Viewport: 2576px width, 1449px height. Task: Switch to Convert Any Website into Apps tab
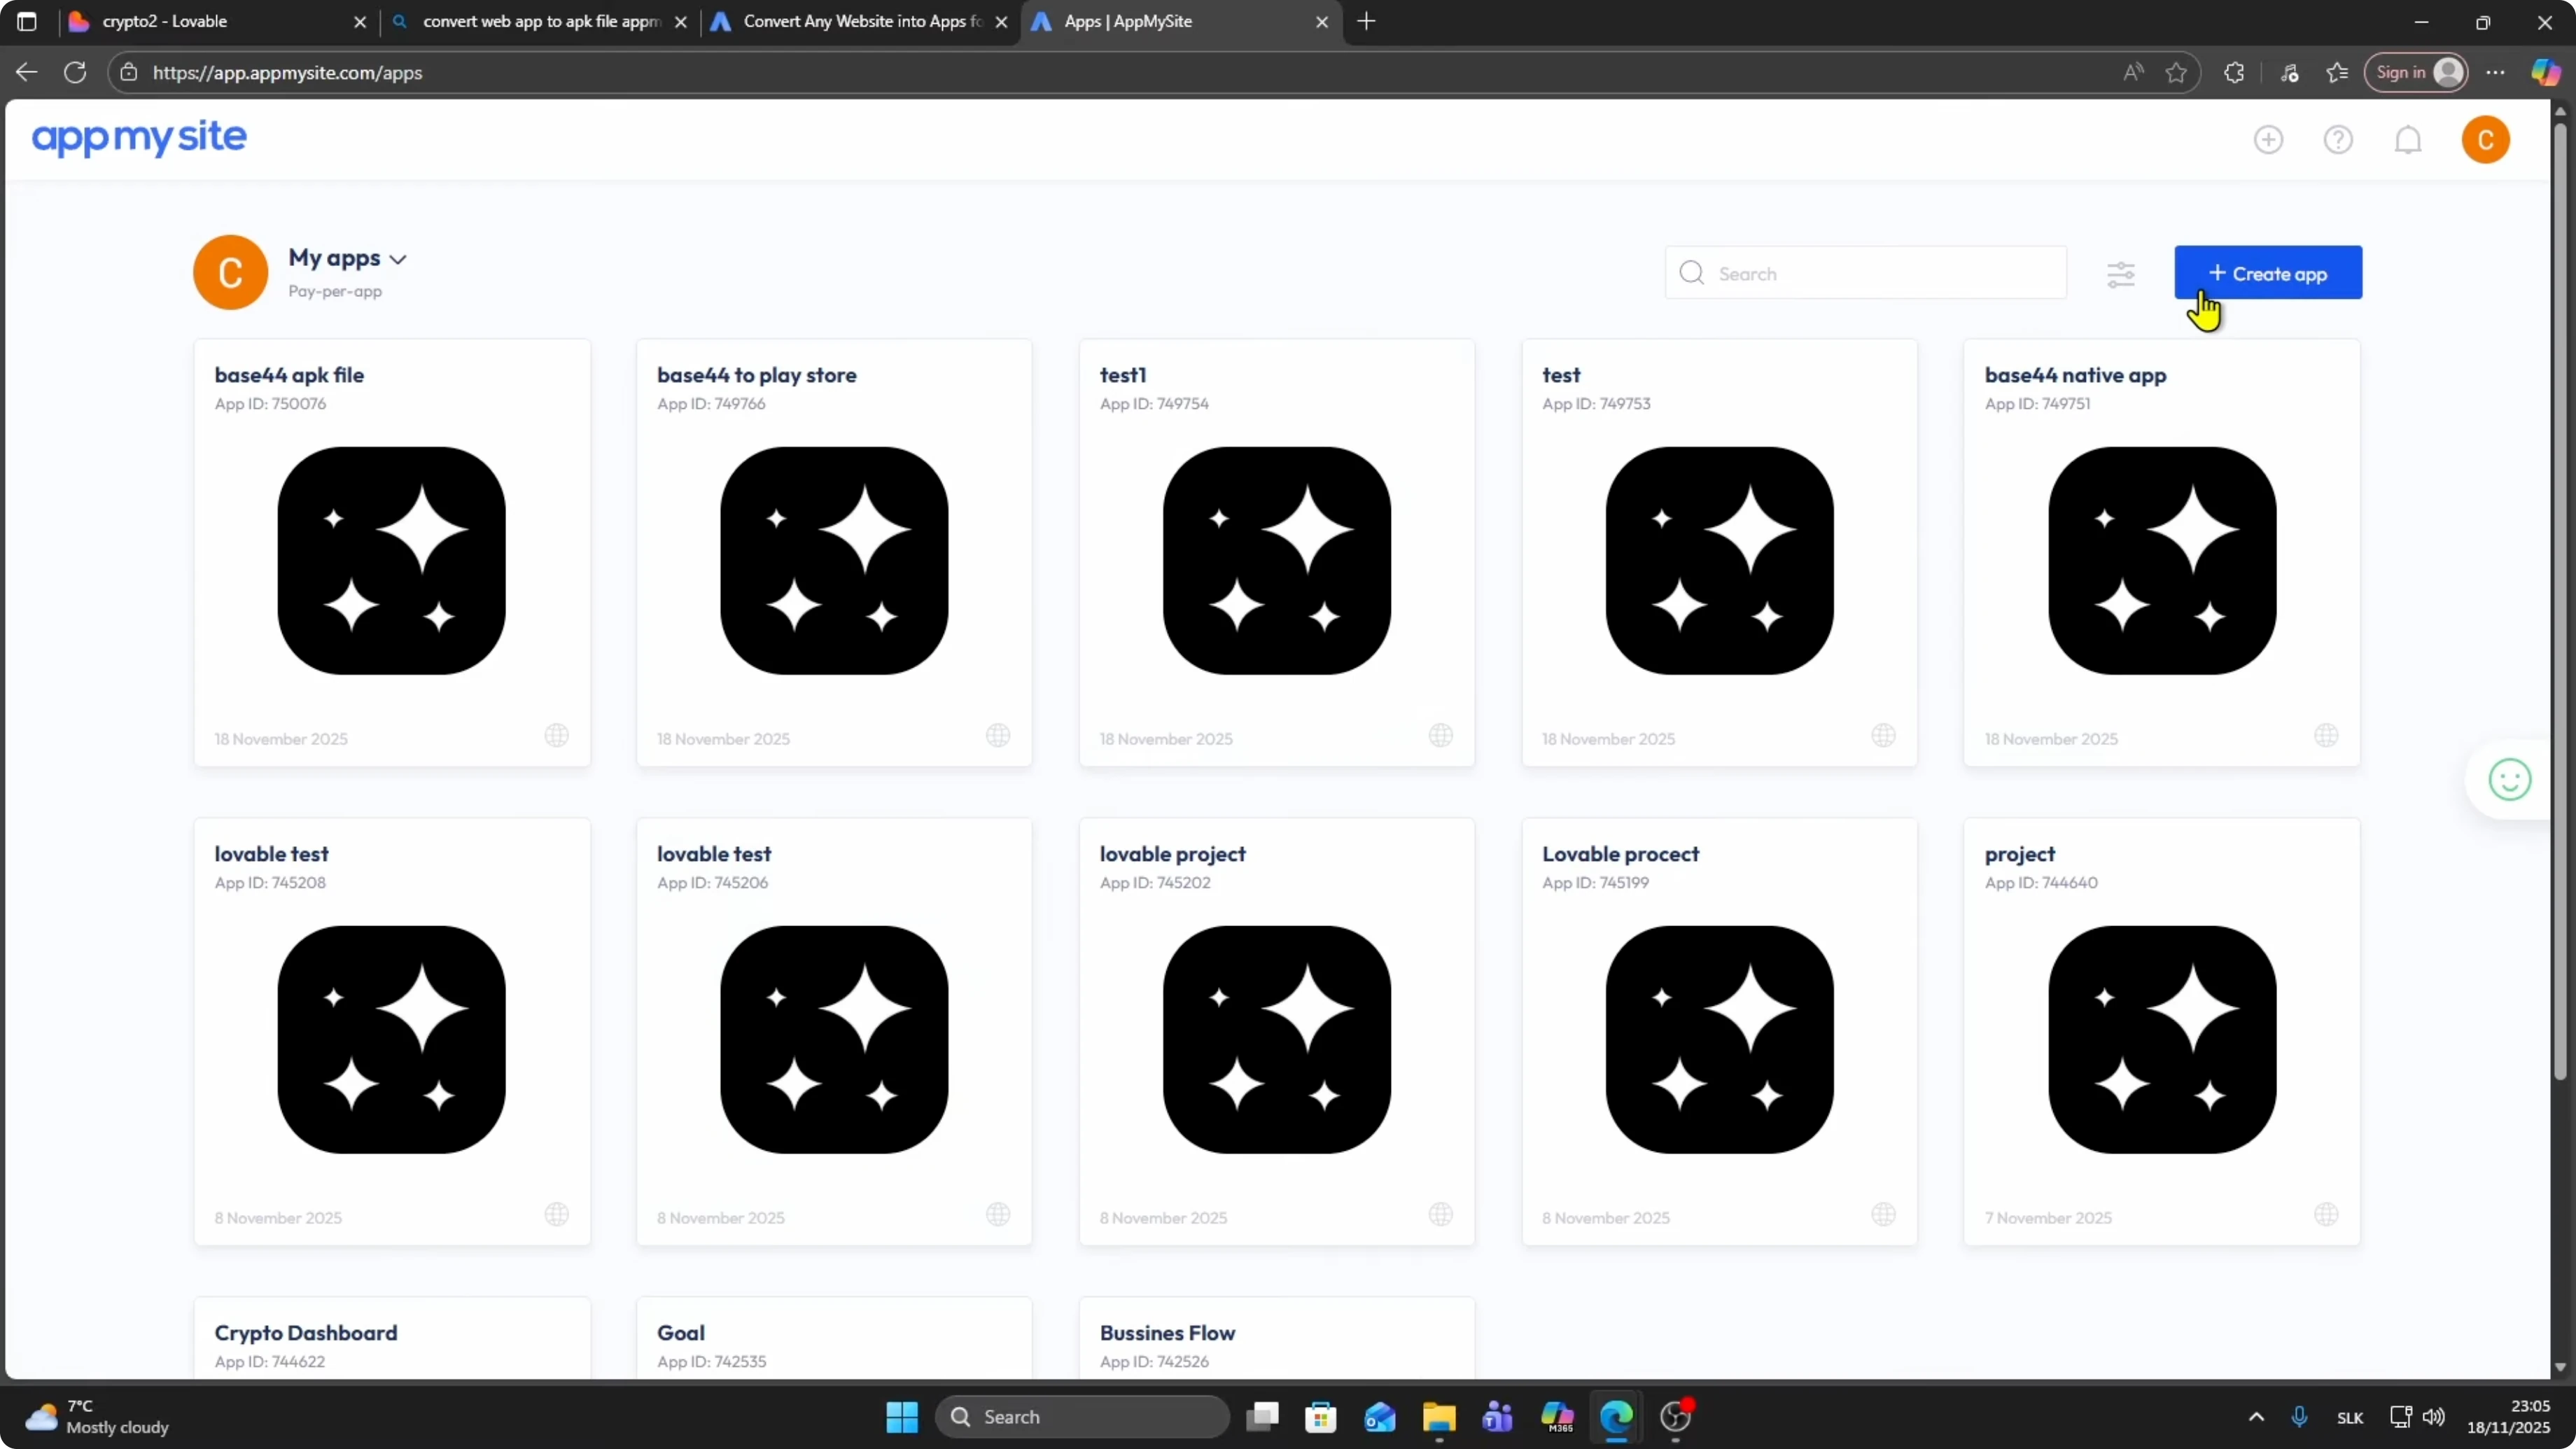coord(860,22)
